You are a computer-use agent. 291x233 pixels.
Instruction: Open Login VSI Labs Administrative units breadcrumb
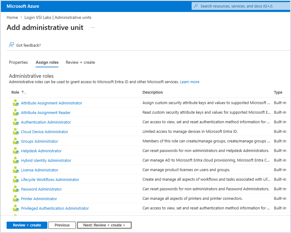pos(58,17)
